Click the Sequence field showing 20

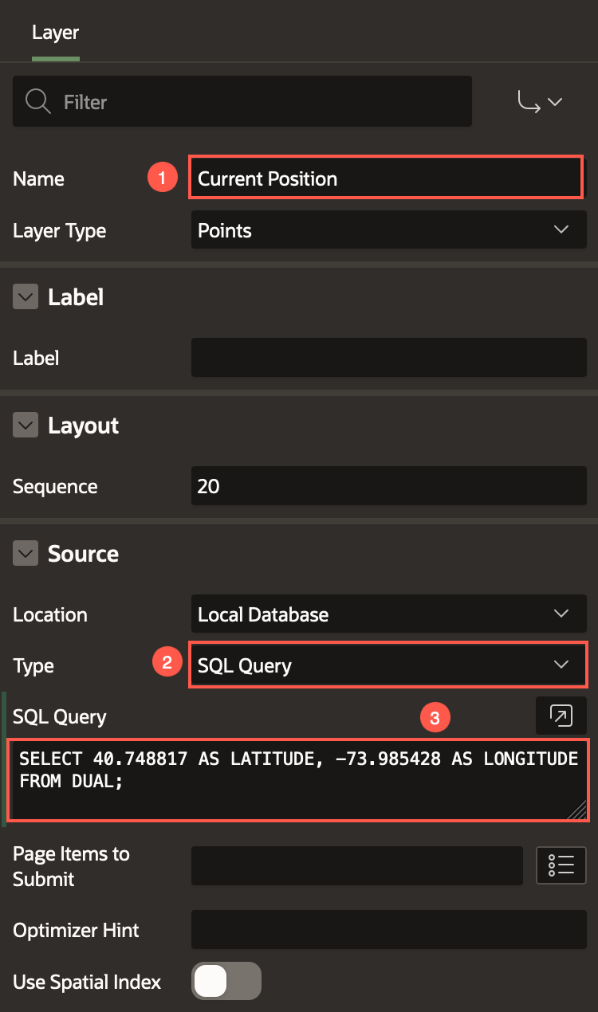[388, 486]
